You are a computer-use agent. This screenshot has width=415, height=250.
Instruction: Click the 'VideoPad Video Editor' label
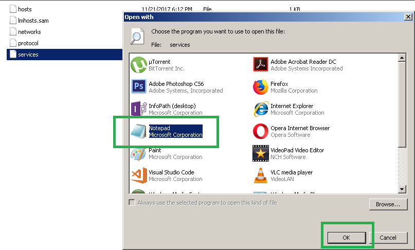coord(297,150)
